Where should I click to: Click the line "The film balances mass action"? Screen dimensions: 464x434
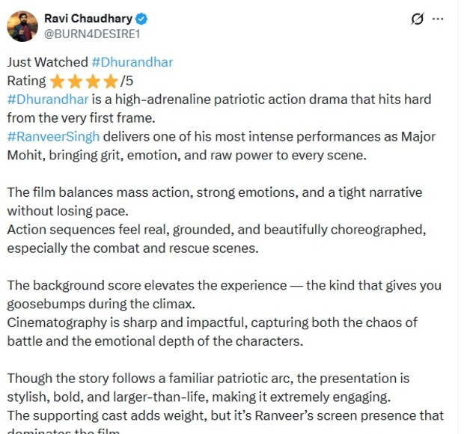(x=214, y=192)
